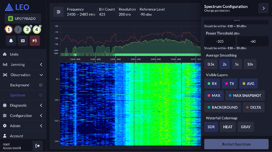Click the Diagnostic chip icon

(x=5, y=105)
